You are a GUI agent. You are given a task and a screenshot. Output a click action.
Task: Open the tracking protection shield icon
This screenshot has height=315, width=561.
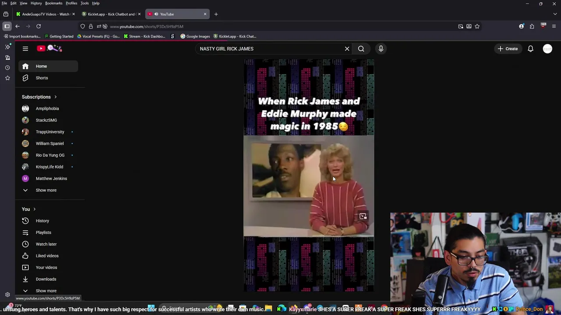pyautogui.click(x=82, y=26)
